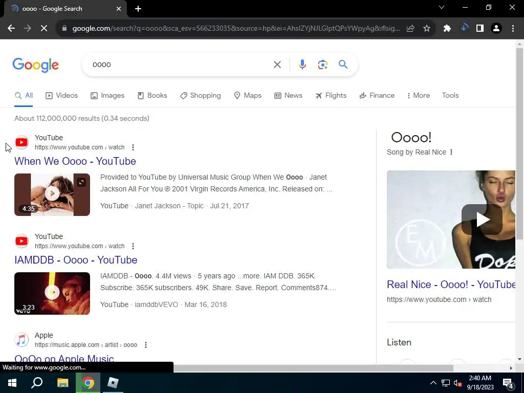This screenshot has height=393, width=524.
Task: Open Chrome icon in the taskbar
Action: [x=88, y=383]
